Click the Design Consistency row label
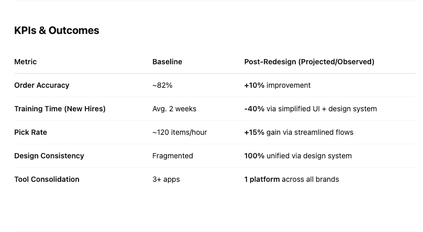 (49, 156)
